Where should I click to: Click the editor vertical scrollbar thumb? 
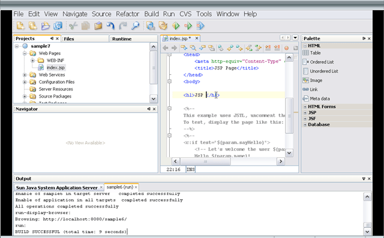[x=289, y=115]
